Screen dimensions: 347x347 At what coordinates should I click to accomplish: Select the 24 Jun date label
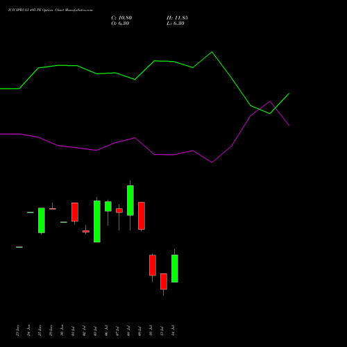[28, 330]
